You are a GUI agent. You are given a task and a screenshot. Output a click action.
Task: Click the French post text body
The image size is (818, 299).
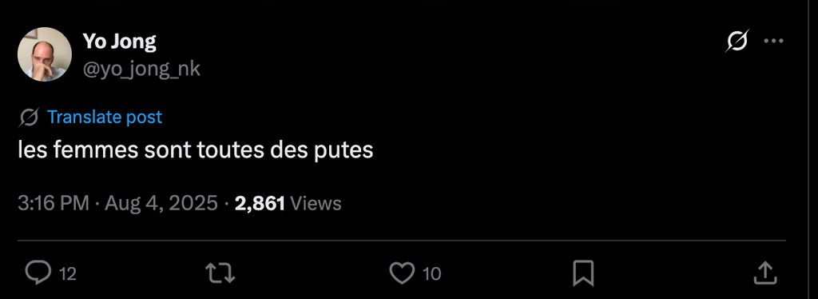tap(196, 150)
